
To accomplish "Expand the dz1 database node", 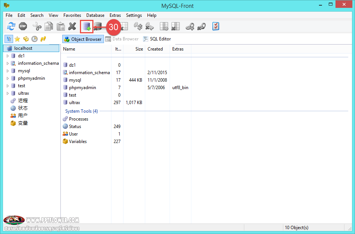I will click(8, 56).
